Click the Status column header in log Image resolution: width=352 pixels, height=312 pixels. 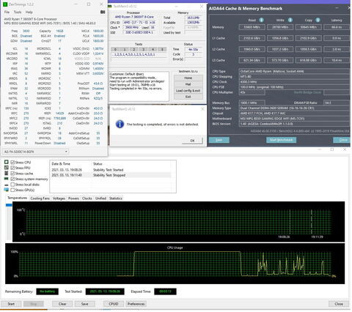point(98,164)
